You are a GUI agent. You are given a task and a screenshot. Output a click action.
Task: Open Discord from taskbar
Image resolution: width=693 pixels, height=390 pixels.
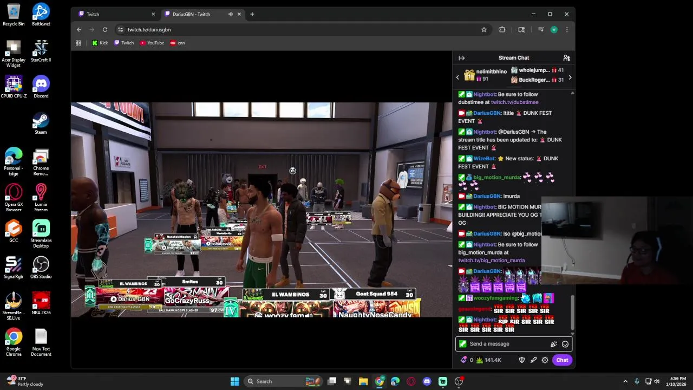pyautogui.click(x=427, y=381)
